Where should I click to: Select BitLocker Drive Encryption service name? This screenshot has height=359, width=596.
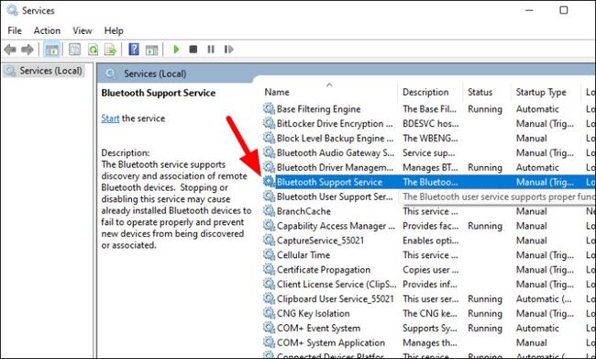[x=335, y=124]
